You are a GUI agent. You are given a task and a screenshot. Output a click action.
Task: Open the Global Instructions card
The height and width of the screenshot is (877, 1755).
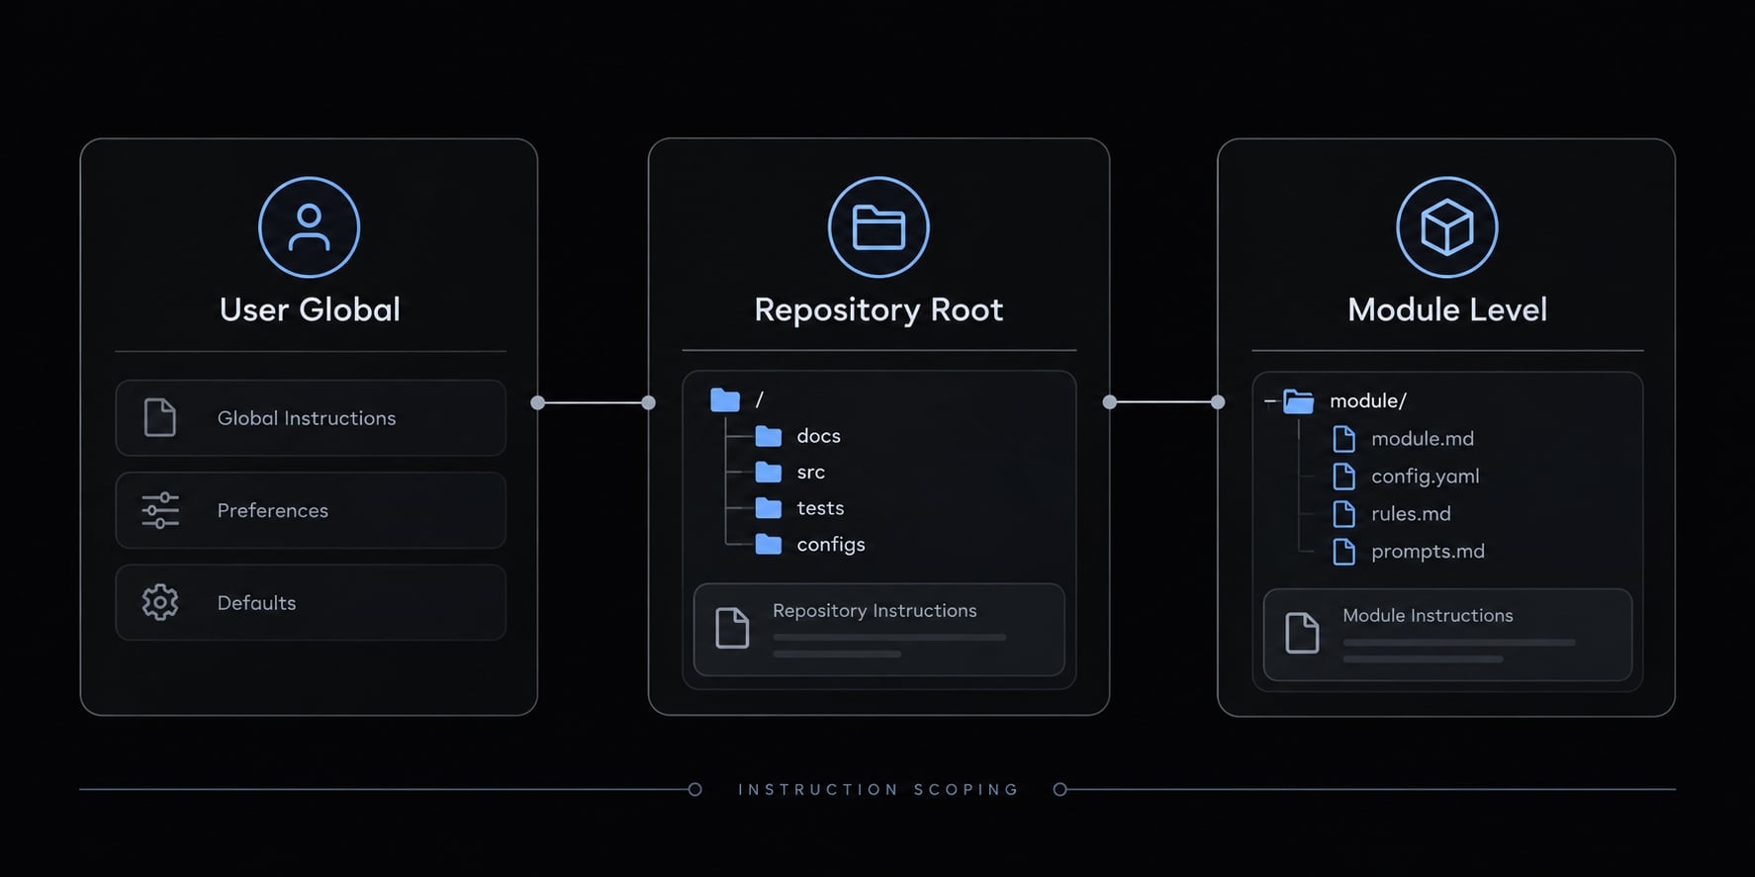[311, 417]
